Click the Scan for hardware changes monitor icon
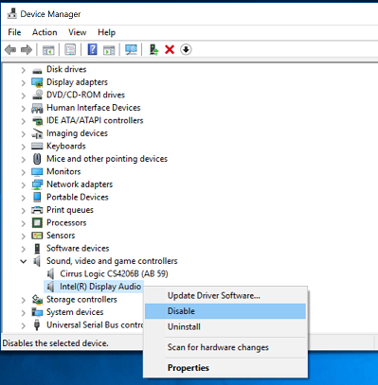Viewport: 378px width, 385px height. 131,49
